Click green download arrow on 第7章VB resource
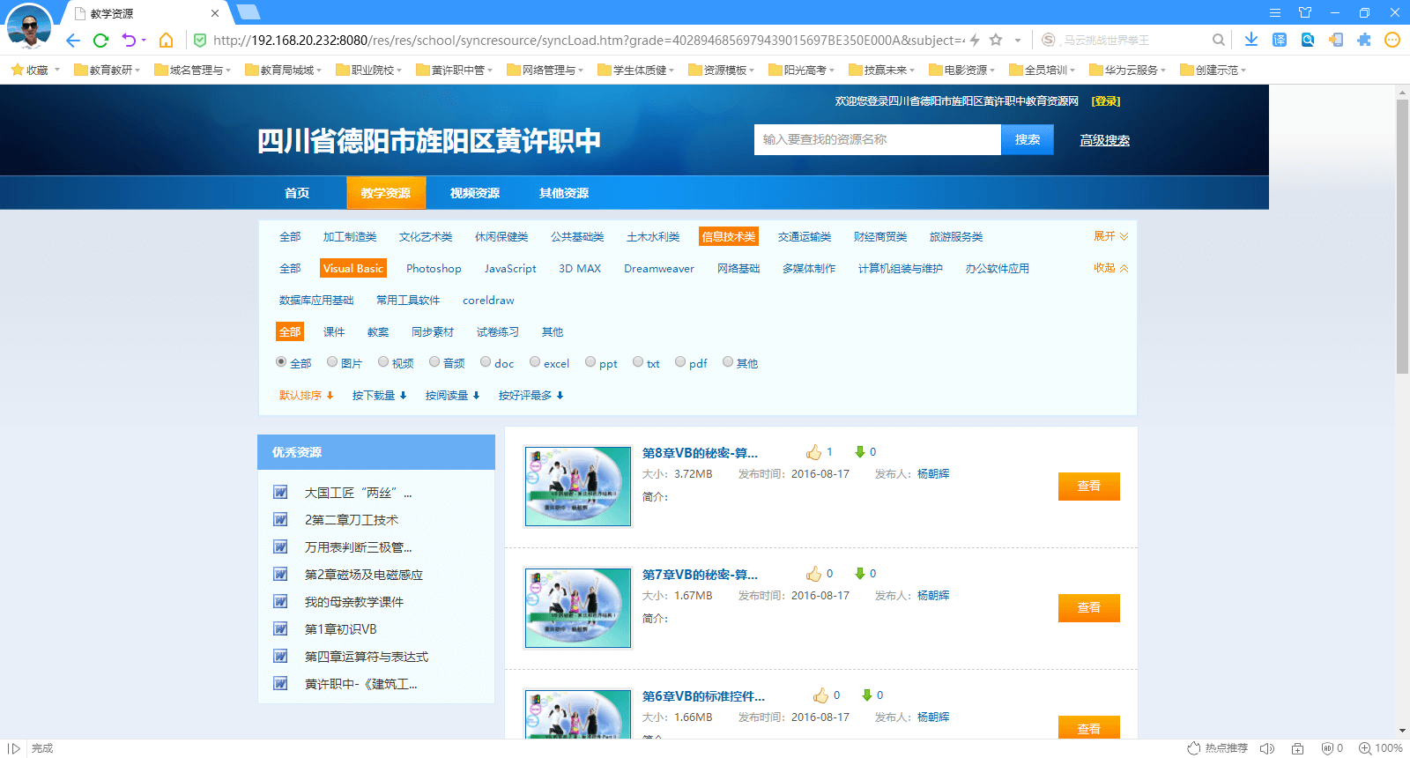Screen dimensions: 1410x758 point(860,574)
